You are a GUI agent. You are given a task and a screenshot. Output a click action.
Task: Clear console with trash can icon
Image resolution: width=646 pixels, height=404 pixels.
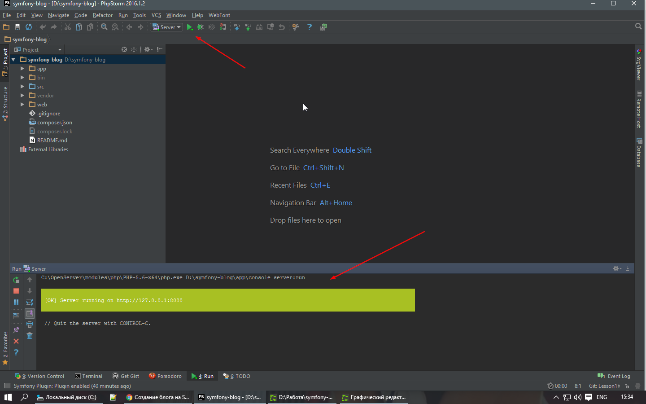pos(30,336)
